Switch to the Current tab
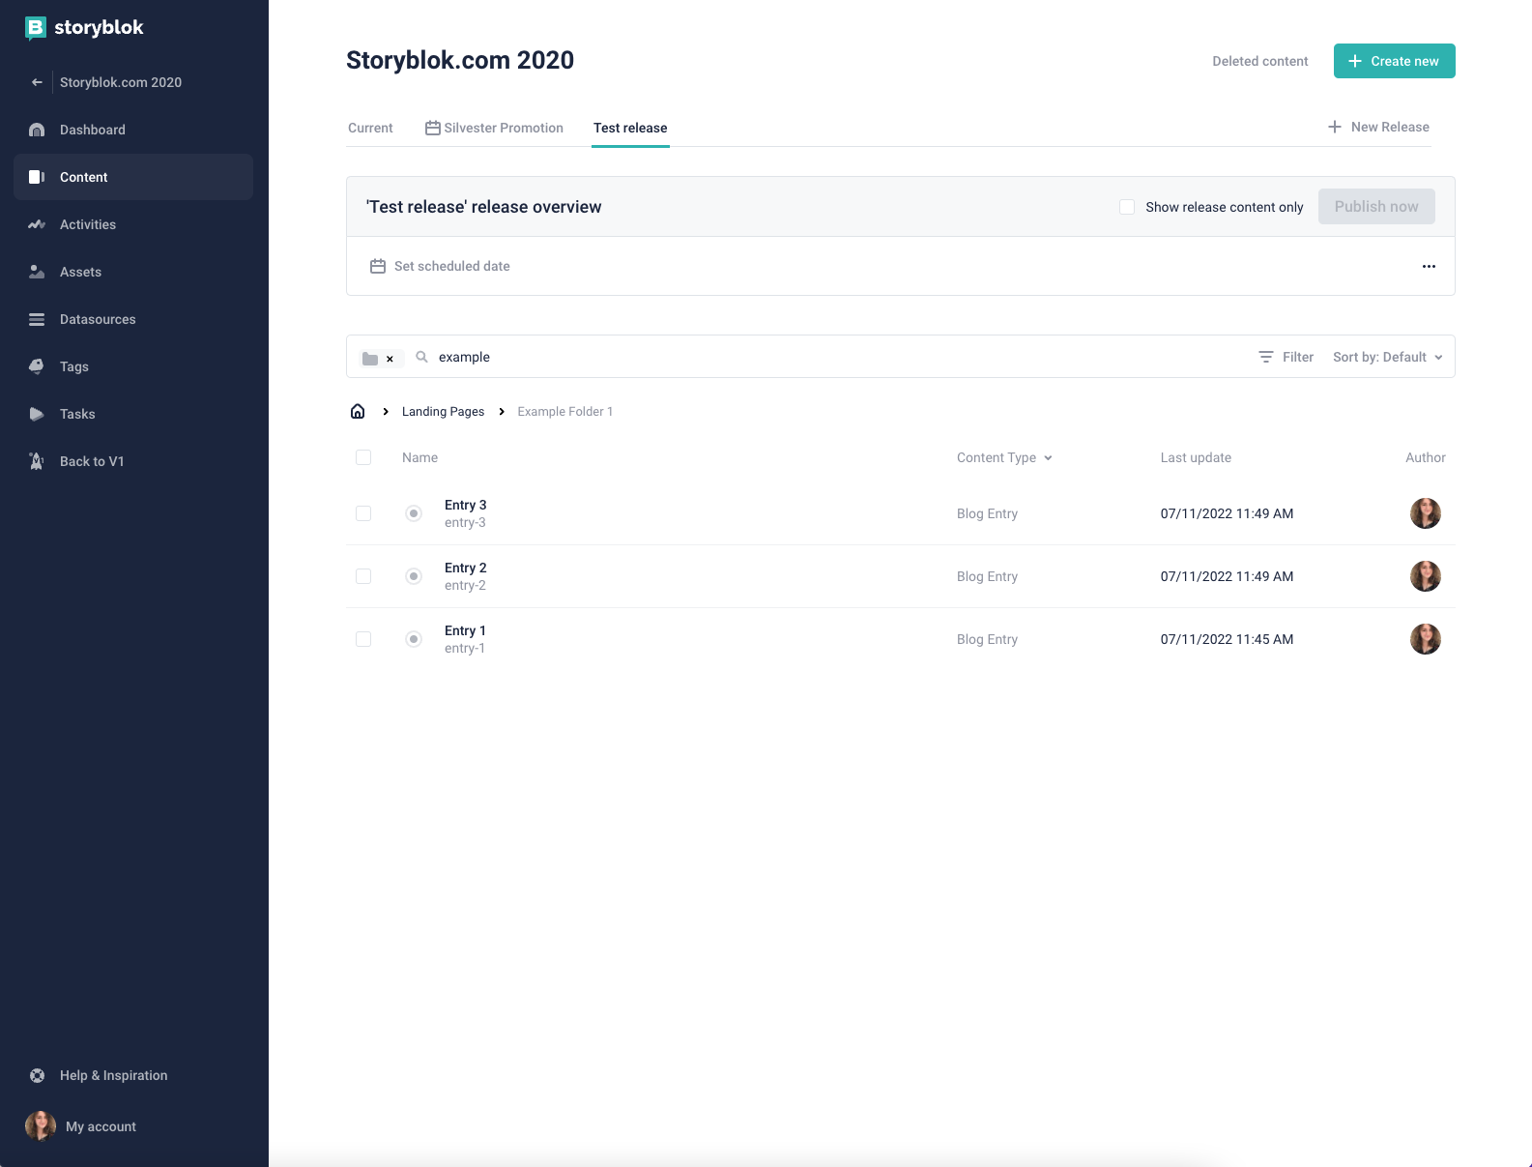 coord(370,128)
